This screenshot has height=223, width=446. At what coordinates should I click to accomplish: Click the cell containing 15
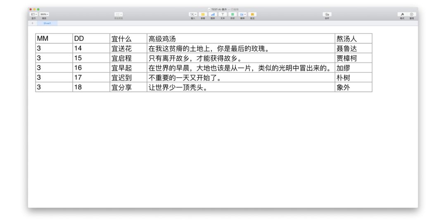(91, 58)
